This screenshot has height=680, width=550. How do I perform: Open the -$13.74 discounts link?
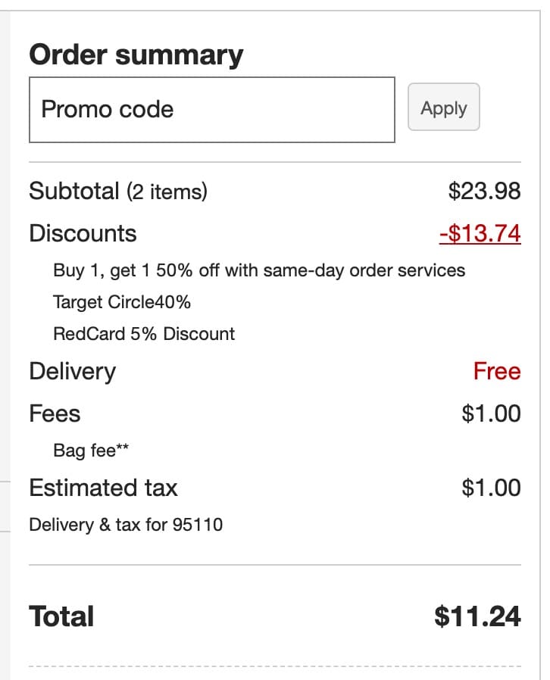point(480,233)
